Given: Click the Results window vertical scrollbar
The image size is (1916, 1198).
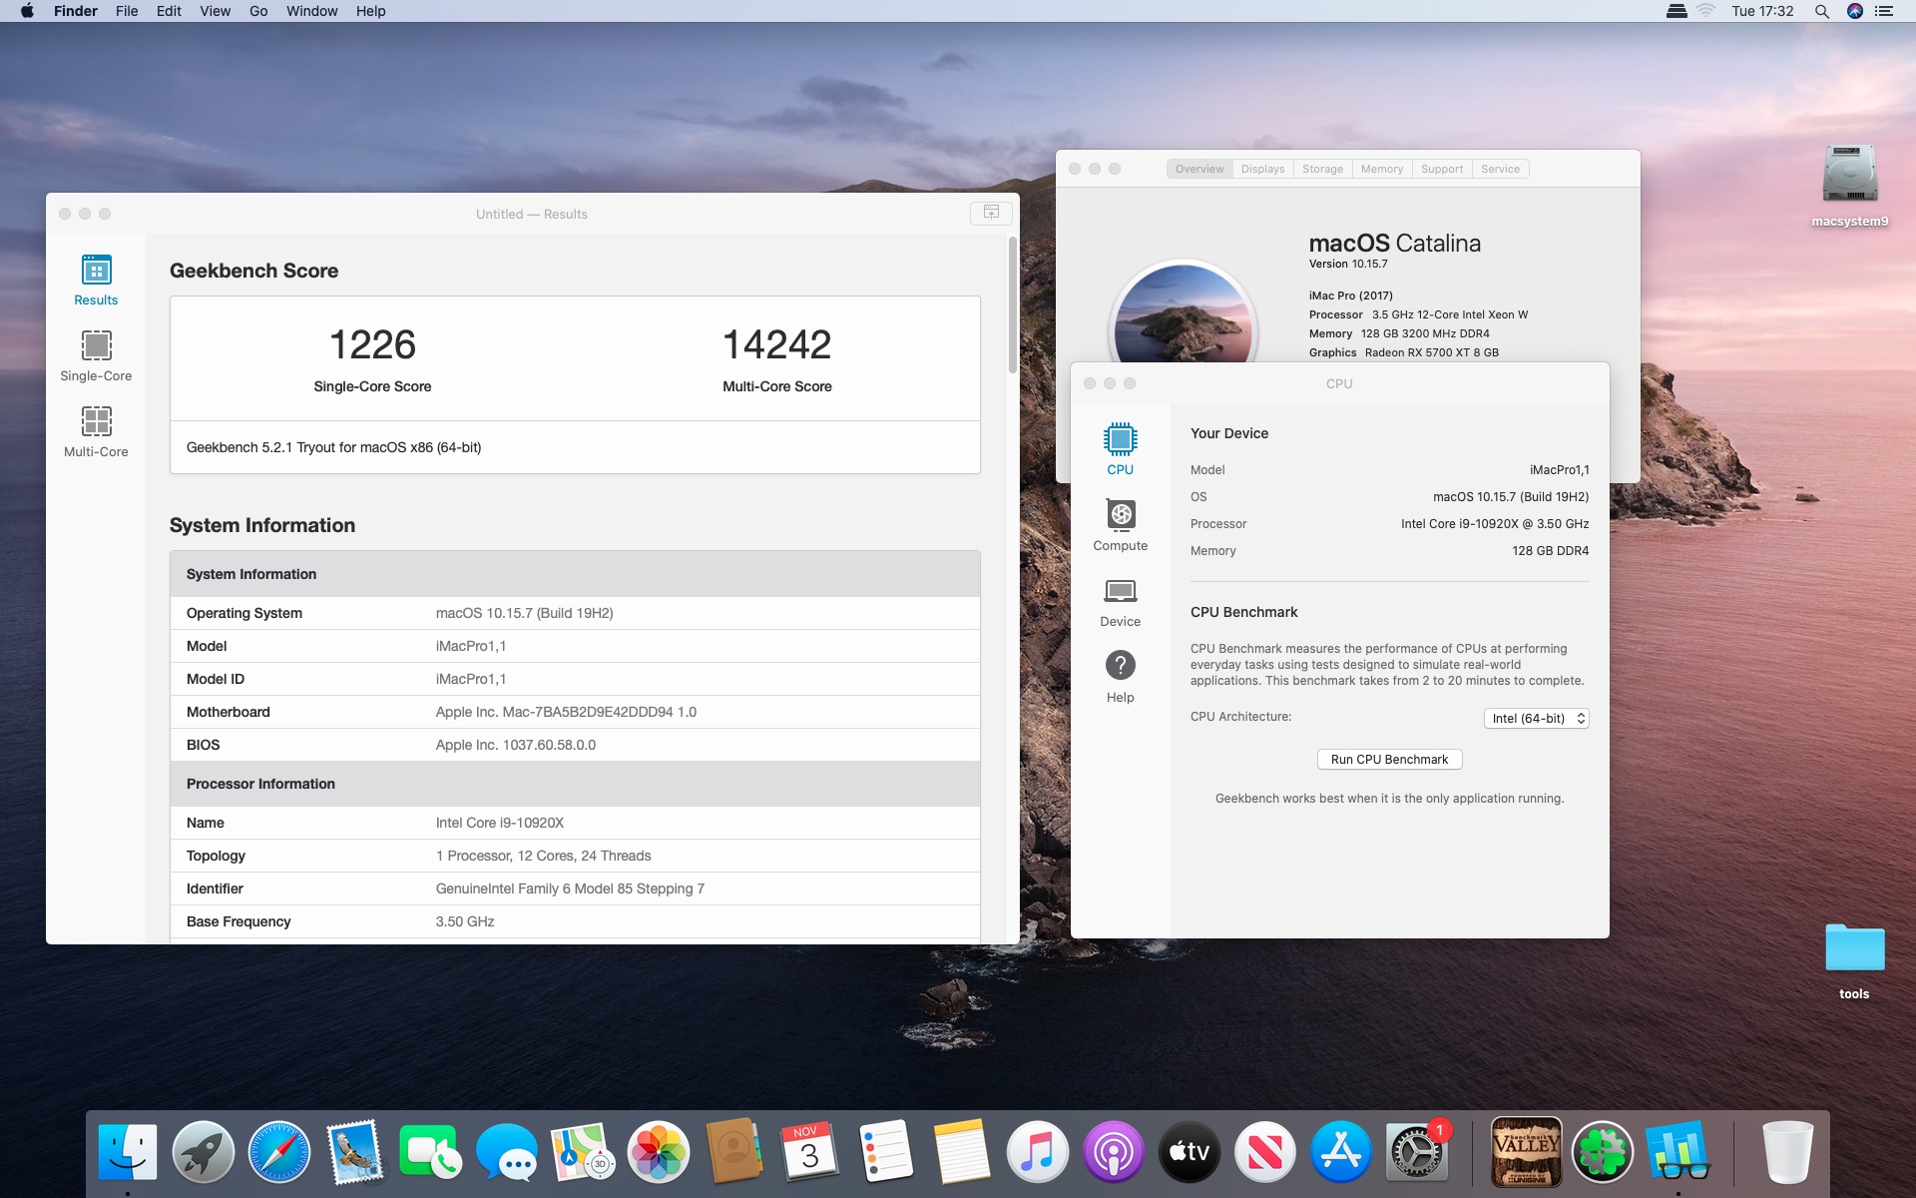Looking at the screenshot, I should point(1012,304).
